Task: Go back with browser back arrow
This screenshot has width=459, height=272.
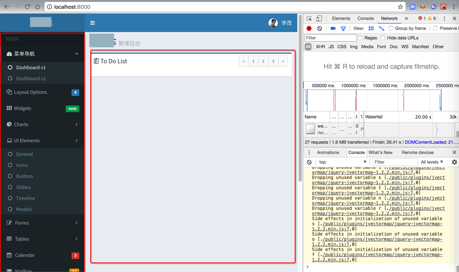Action: 7,7
